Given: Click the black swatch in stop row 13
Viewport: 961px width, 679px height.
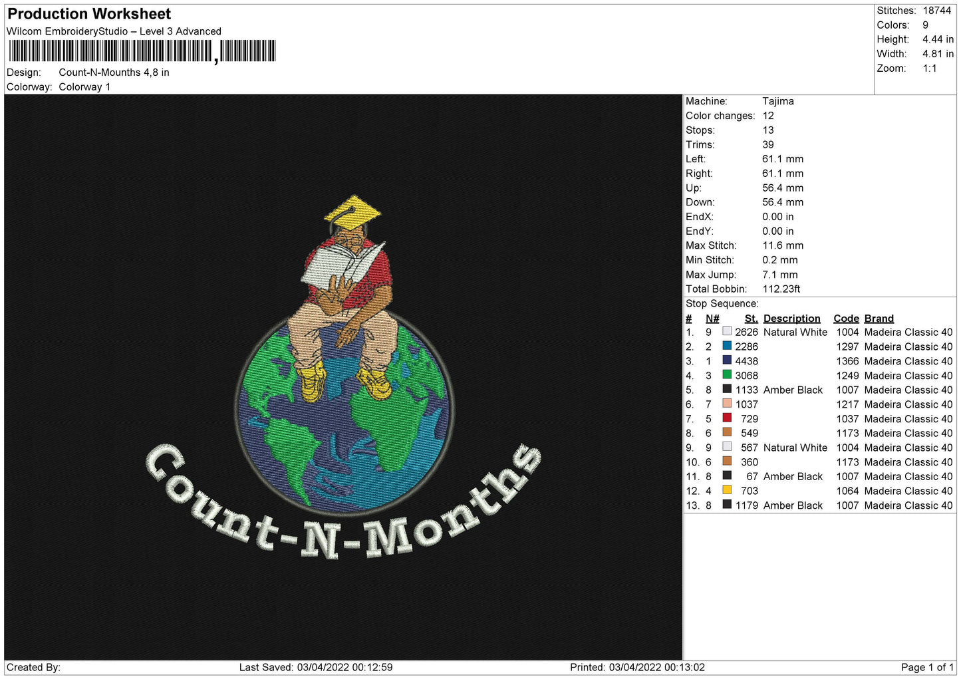Looking at the screenshot, I should tap(727, 505).
